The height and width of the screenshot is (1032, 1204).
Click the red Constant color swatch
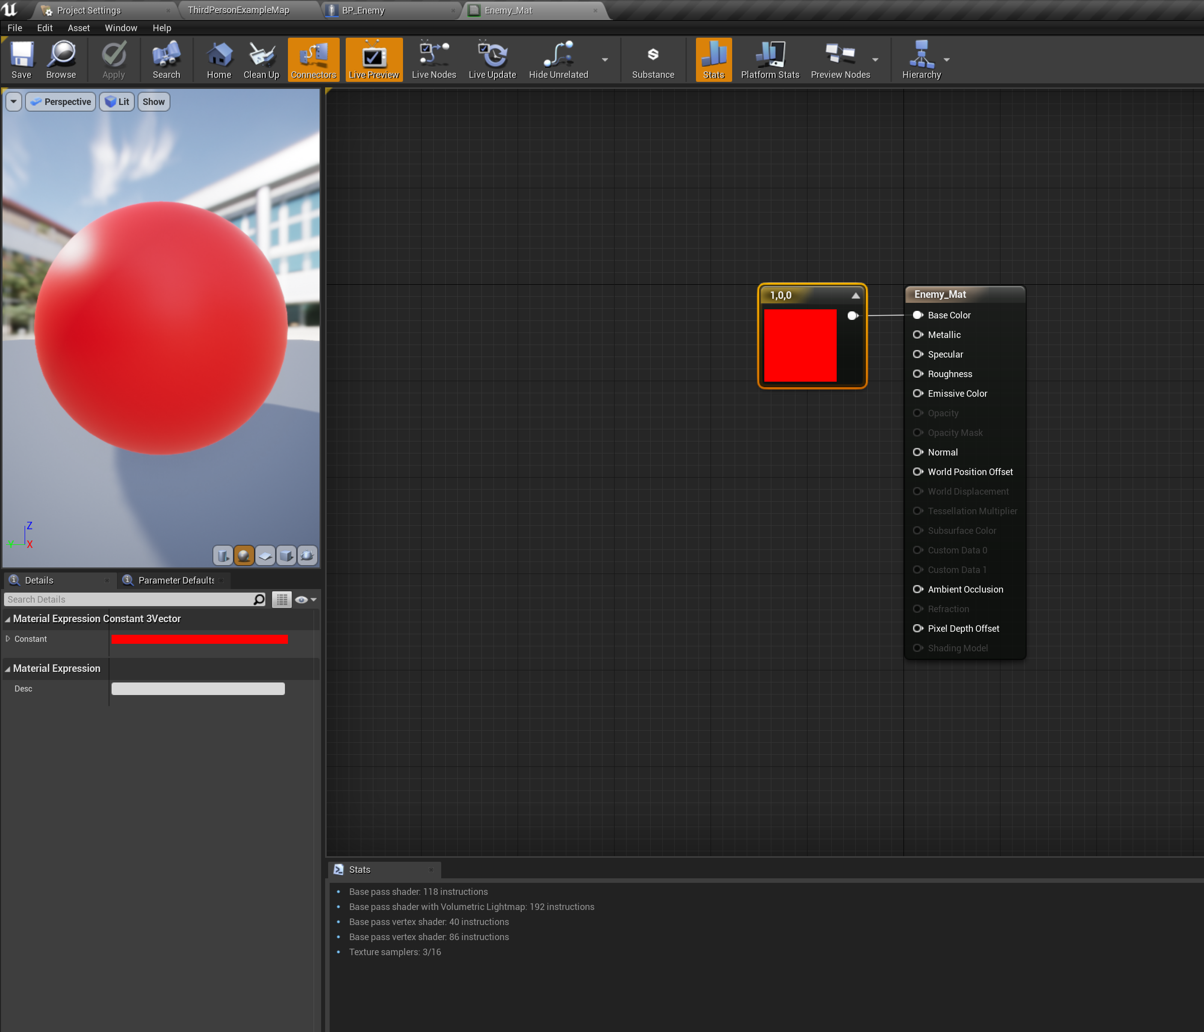(199, 639)
